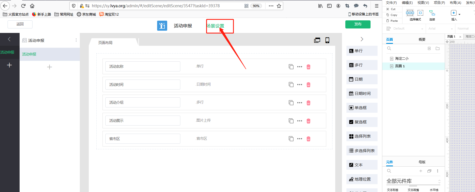Image resolution: width=475 pixels, height=192 pixels.
Task: Switch to 母版 tab in Axure
Action: [x=422, y=162]
